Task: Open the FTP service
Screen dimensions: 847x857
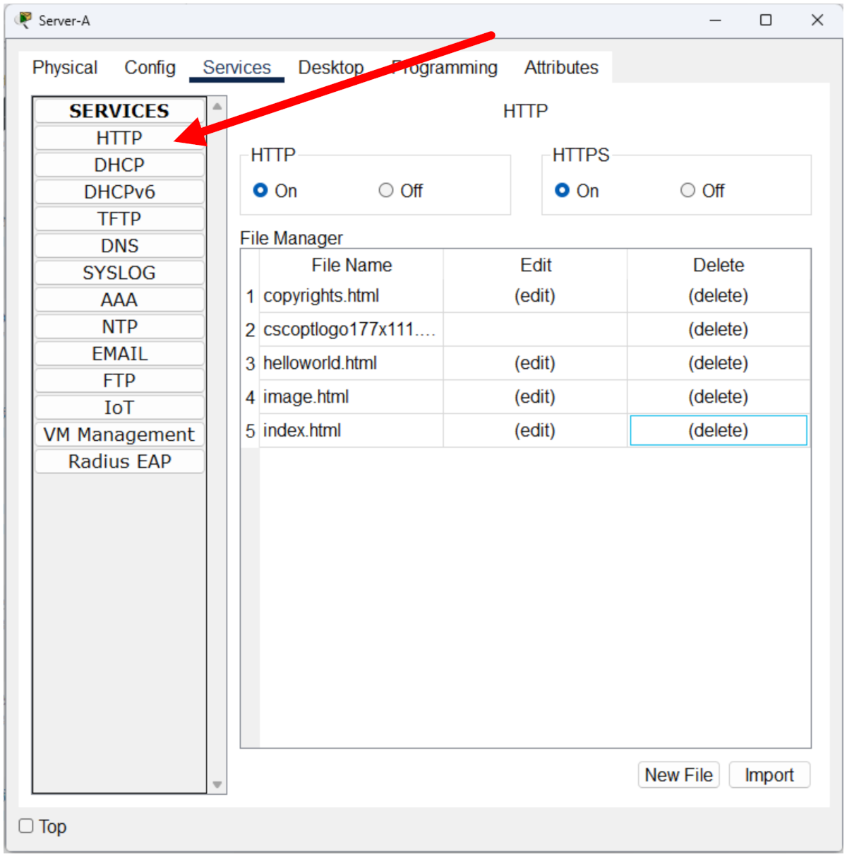Action: (x=119, y=381)
